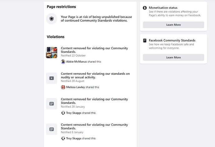Click the text post icon notified 28 January
The height and width of the screenshot is (147, 215).
pos(51,104)
